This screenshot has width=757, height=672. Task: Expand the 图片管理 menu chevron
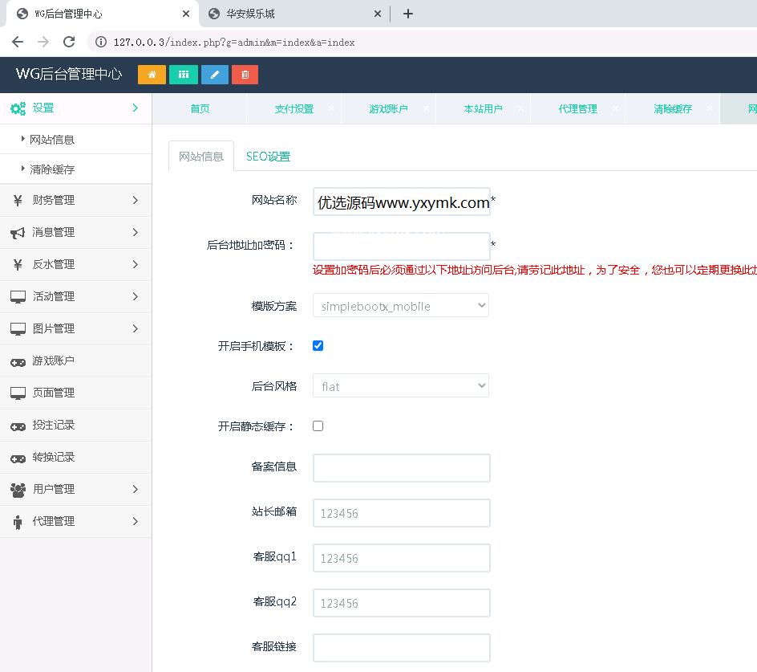136,328
